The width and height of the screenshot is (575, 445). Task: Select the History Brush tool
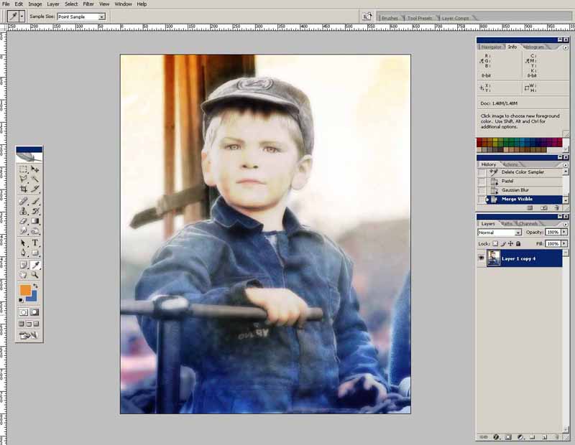pyautogui.click(x=34, y=211)
